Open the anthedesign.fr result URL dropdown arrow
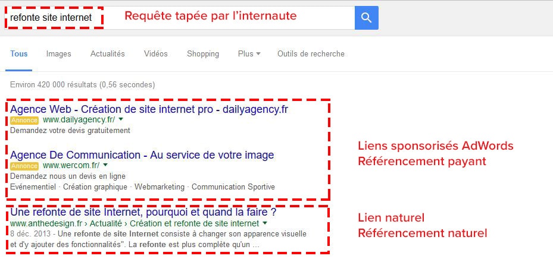Screen dimensions: 553x259 (x=265, y=223)
